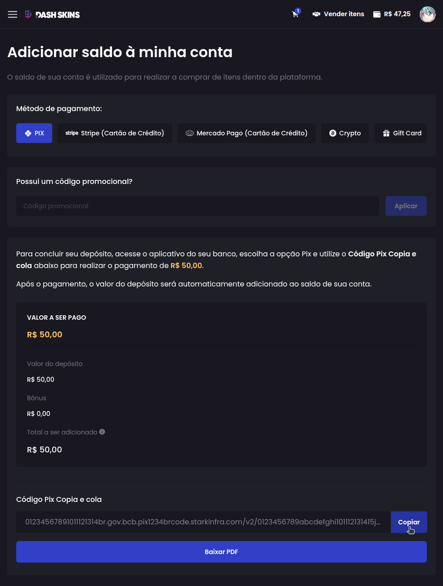This screenshot has height=586, width=443.
Task: Select Gift Card payment option
Action: (400, 133)
